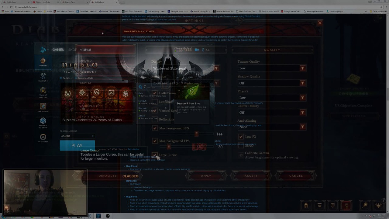
Task: Select World of Warcraft in game sidebar
Action: 43,92
